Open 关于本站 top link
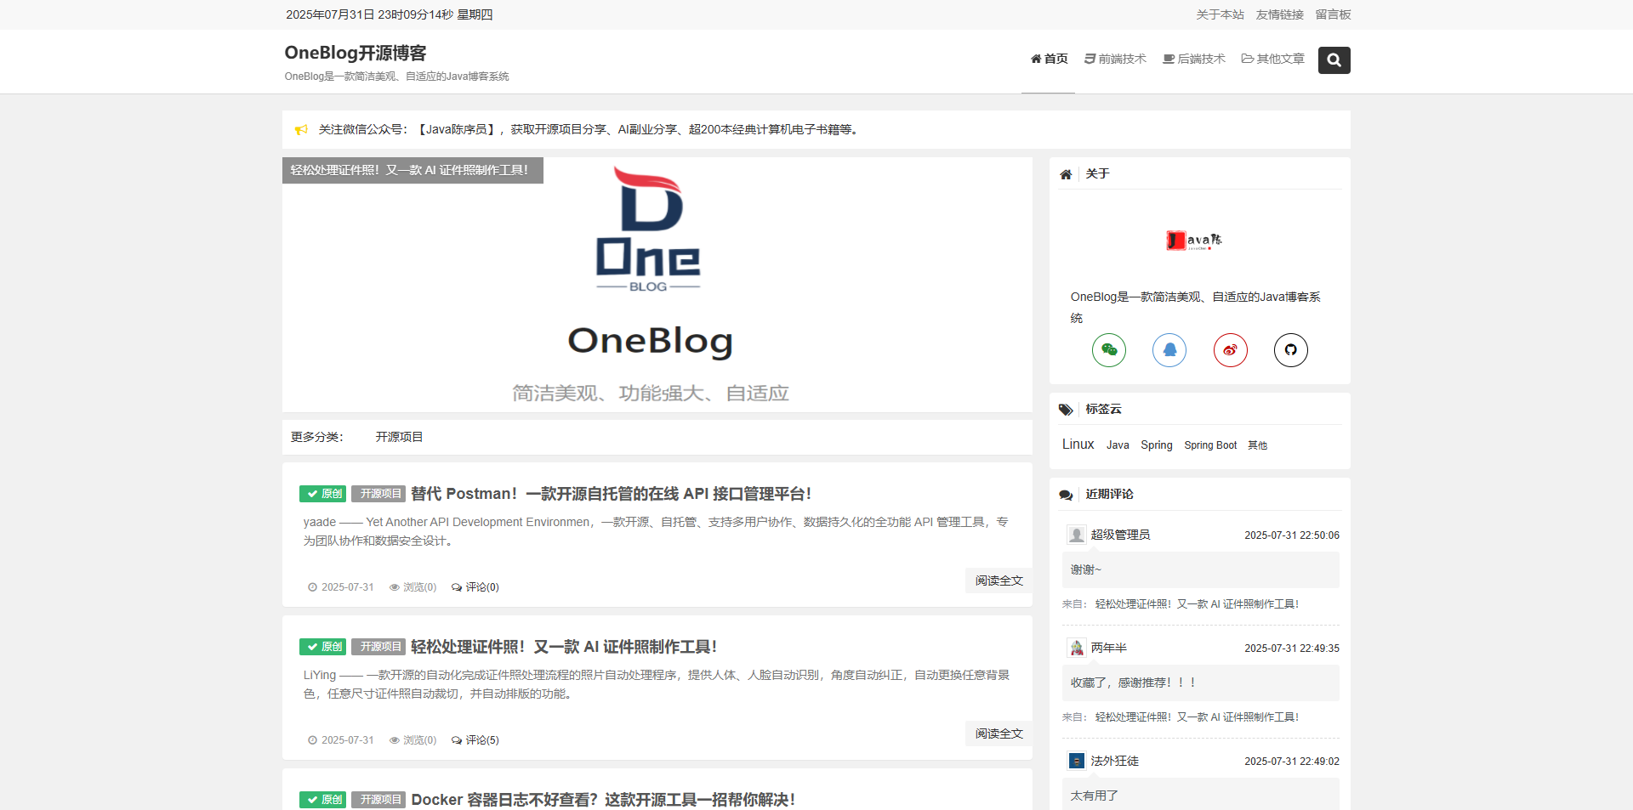The width and height of the screenshot is (1633, 810). tap(1220, 14)
